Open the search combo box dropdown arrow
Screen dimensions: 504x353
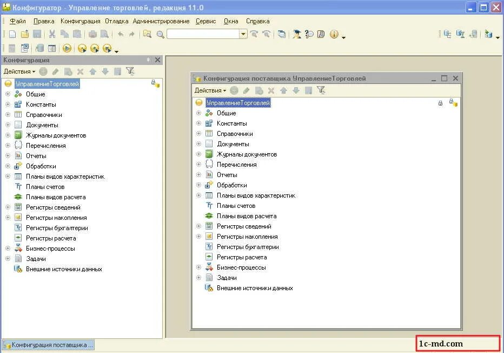pyautogui.click(x=243, y=34)
